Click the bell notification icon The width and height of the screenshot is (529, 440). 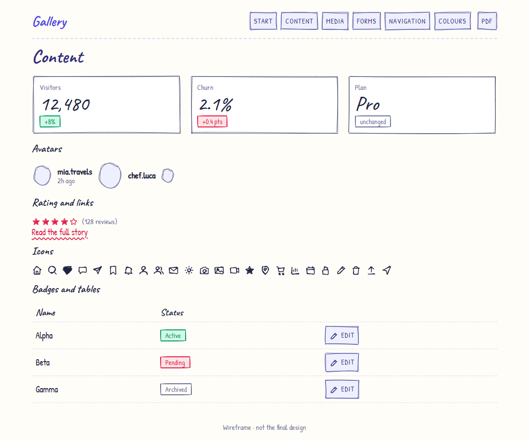tap(128, 270)
